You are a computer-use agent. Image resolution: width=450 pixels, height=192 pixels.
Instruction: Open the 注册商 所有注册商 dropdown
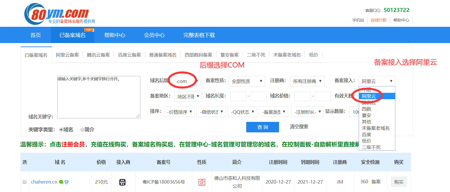pyautogui.click(x=307, y=81)
